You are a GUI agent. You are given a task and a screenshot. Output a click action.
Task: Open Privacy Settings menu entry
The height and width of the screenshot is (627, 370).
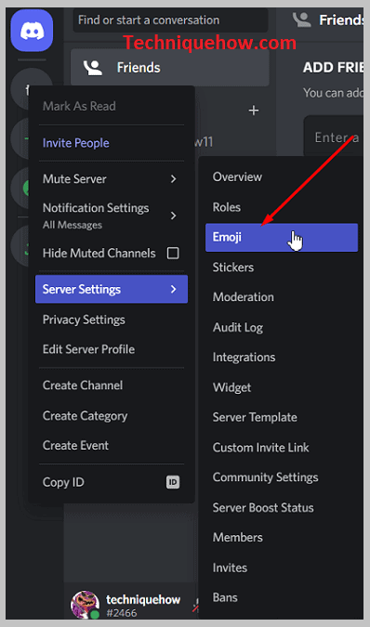coord(112,320)
